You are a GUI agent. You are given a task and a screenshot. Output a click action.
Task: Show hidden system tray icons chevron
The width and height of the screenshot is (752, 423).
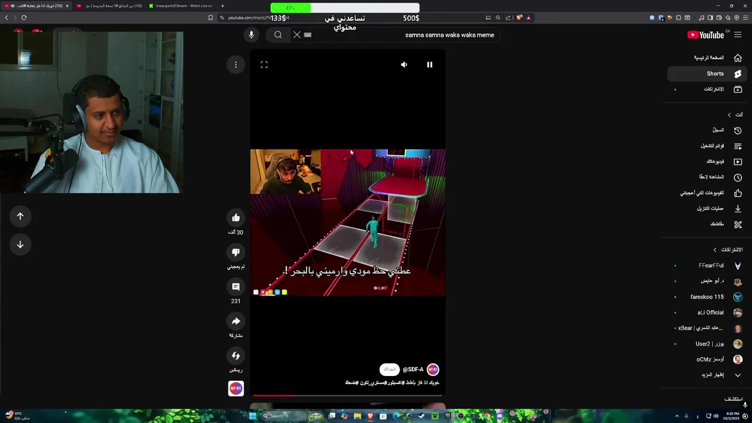tap(677, 416)
